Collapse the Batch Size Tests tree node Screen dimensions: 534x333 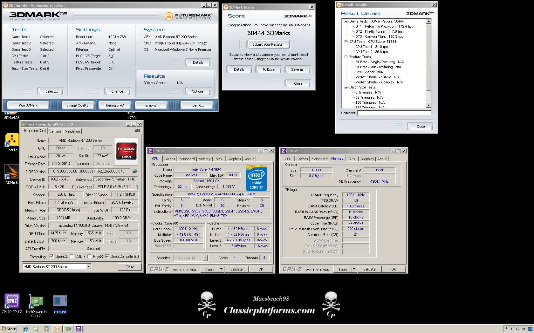coord(346,87)
